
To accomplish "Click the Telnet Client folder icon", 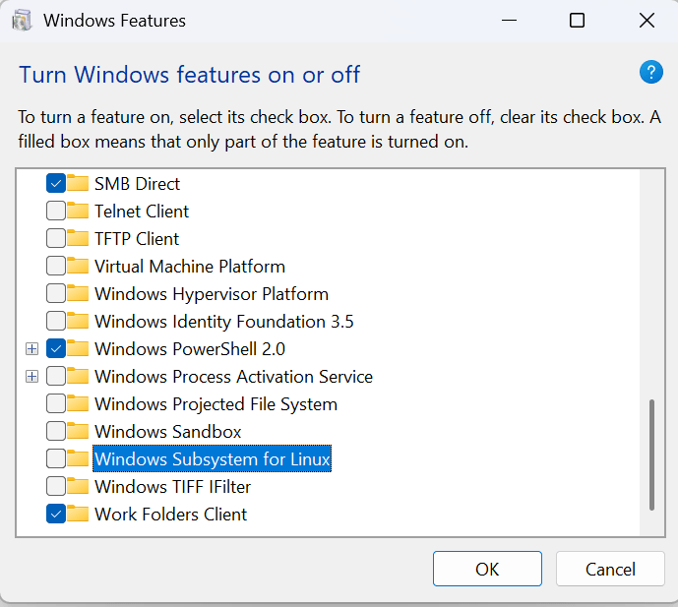I will point(78,211).
